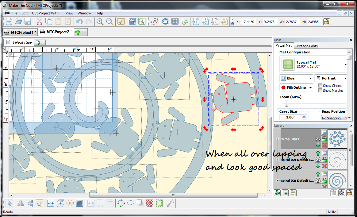Image resolution: width=357 pixels, height=217 pixels.
Task: Click the conical warp shape tool
Action: (x=131, y=203)
